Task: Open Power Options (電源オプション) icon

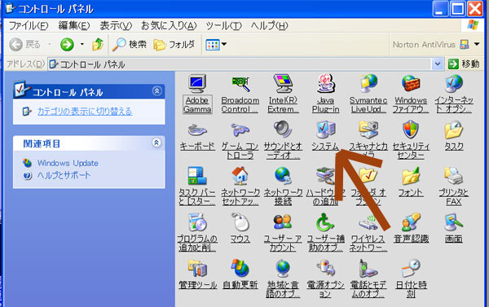Action: click(325, 268)
